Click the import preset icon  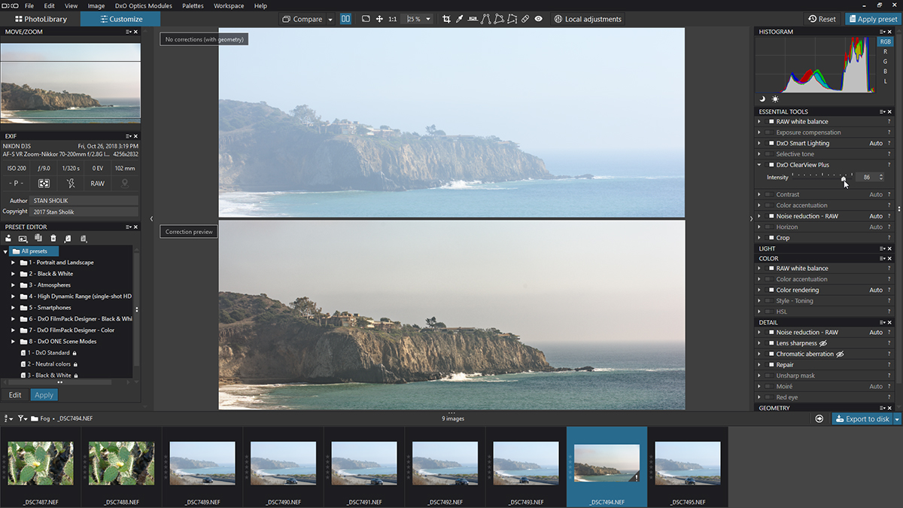(x=68, y=239)
